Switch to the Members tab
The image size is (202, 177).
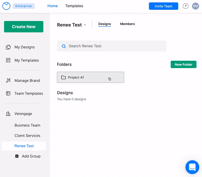coord(127,24)
